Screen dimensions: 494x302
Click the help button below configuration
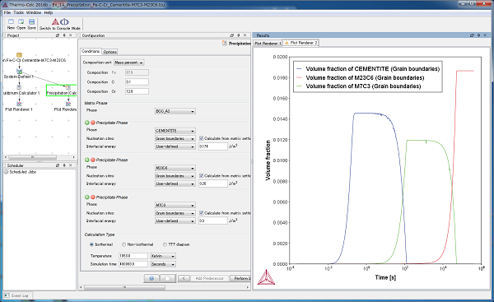(151, 278)
